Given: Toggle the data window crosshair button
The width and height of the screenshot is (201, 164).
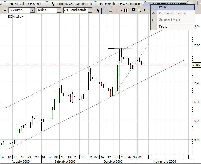Looking at the screenshot, I should coord(133,10).
